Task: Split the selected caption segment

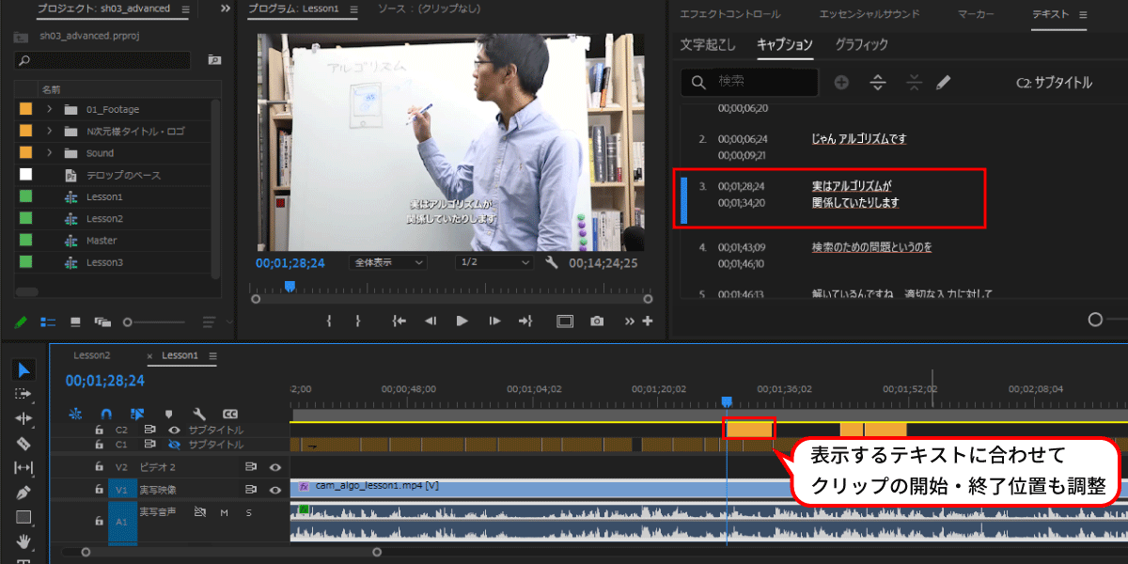Action: click(878, 83)
